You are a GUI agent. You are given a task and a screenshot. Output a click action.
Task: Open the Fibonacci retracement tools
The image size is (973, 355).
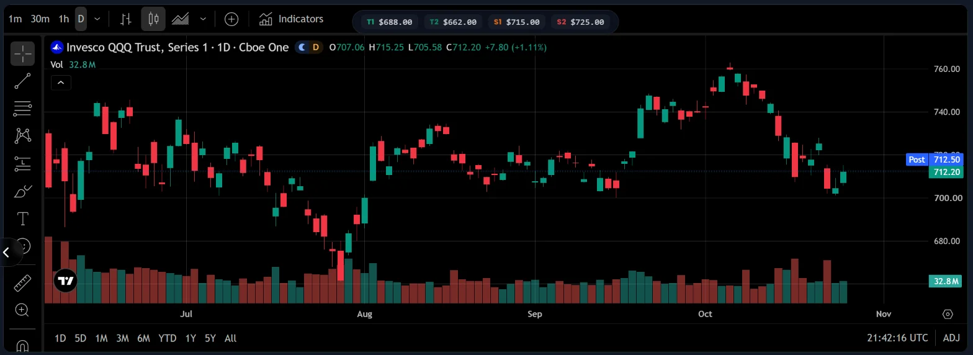(x=22, y=109)
